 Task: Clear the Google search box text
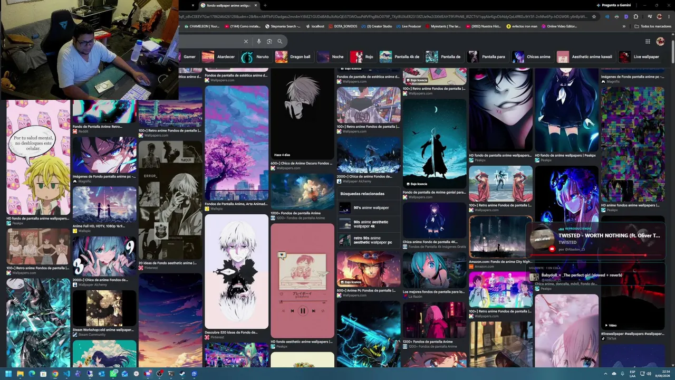pyautogui.click(x=246, y=41)
